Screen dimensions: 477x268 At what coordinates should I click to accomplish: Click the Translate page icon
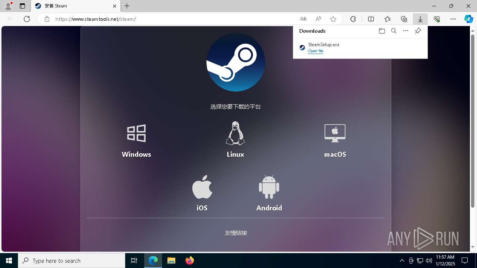coord(303,19)
